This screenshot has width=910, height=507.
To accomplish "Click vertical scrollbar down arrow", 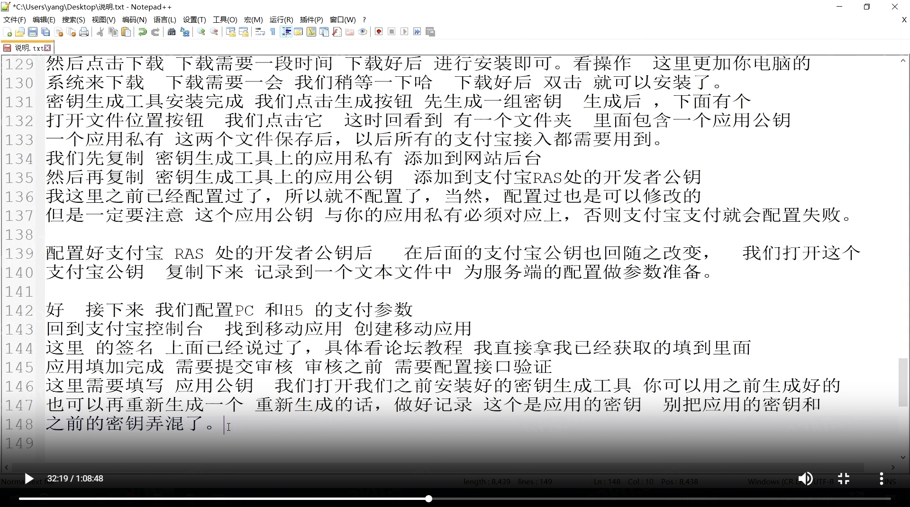I will (x=903, y=457).
